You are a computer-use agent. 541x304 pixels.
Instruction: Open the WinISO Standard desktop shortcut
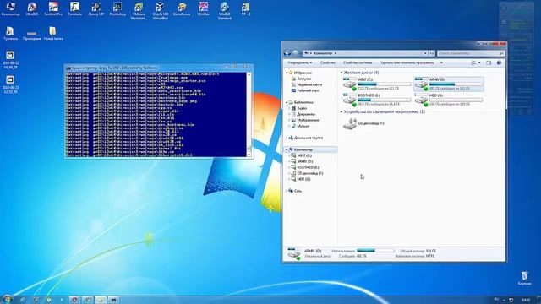224,10
